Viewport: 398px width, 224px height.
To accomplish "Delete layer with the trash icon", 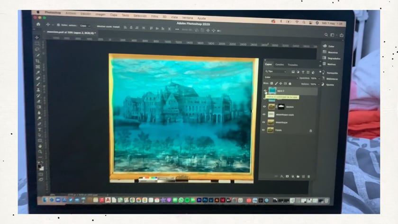I will 308,177.
